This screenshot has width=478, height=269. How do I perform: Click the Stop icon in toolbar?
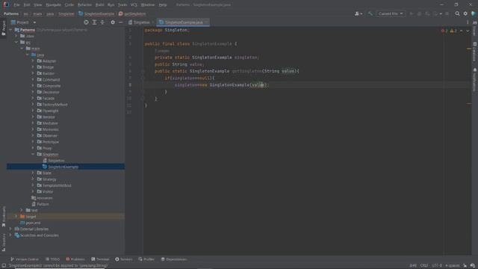447,13
